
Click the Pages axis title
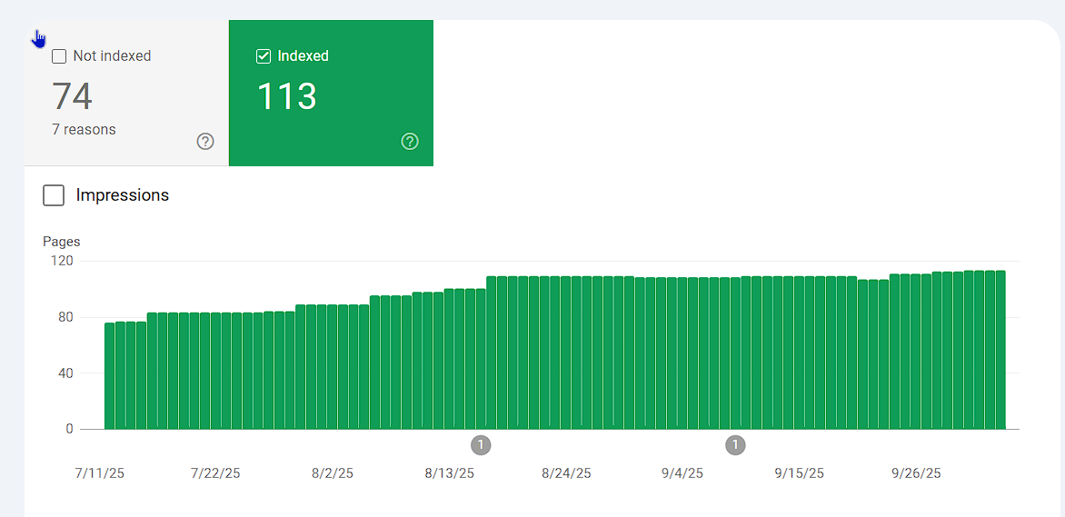tap(62, 242)
